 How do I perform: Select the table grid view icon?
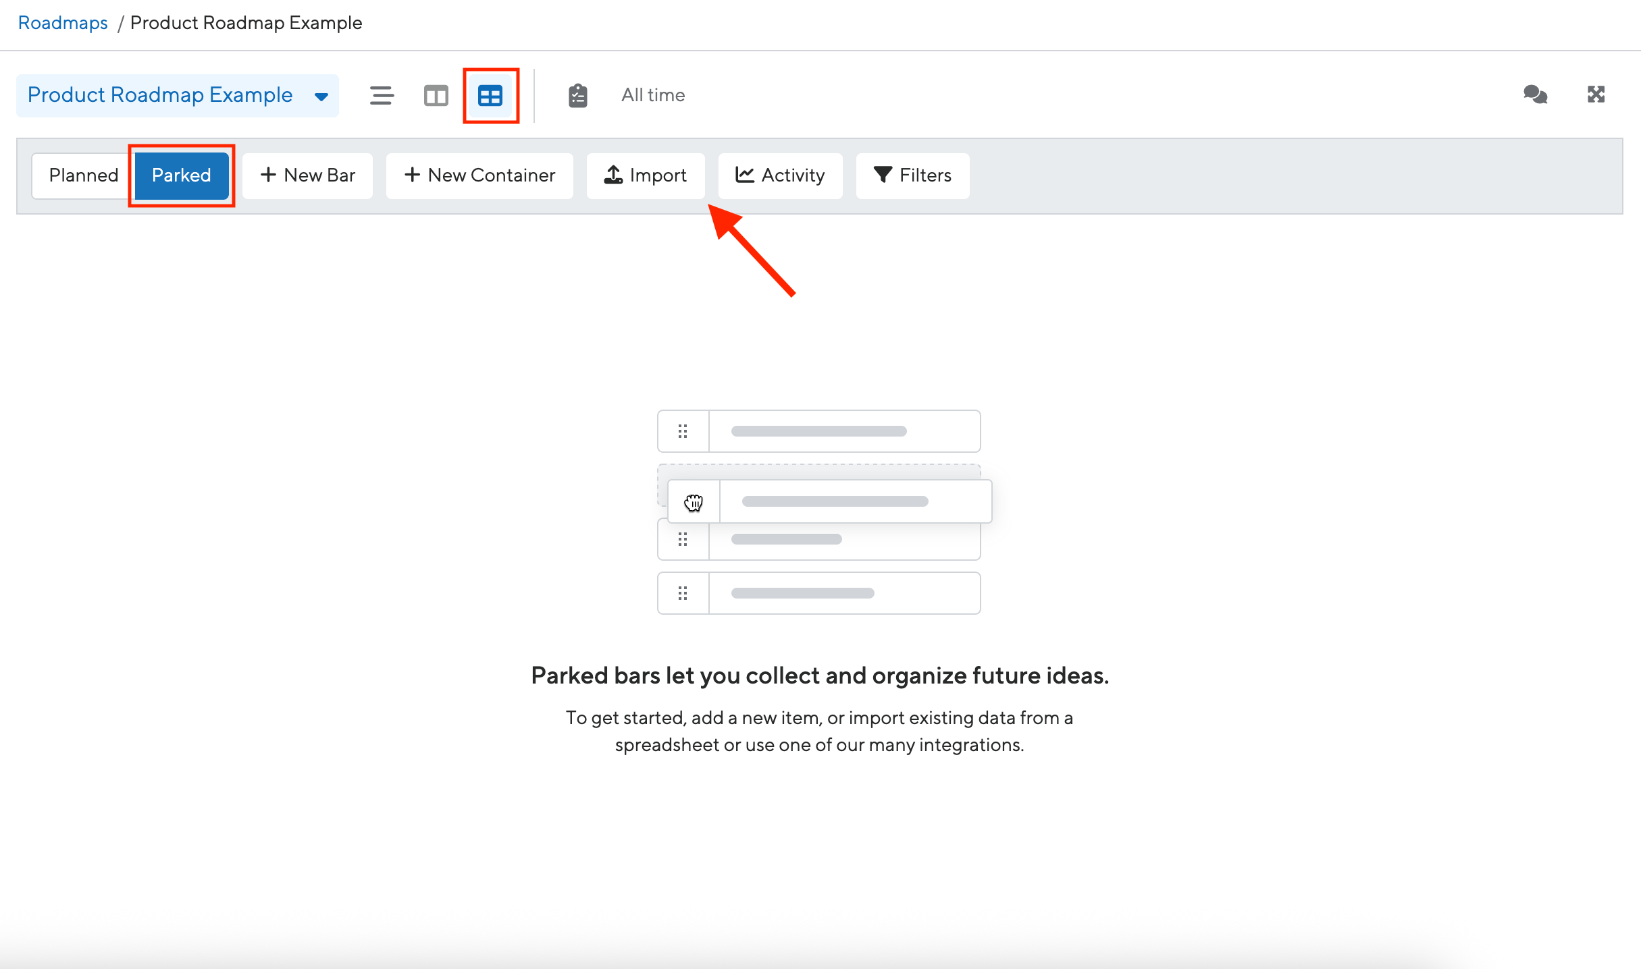tap(490, 95)
